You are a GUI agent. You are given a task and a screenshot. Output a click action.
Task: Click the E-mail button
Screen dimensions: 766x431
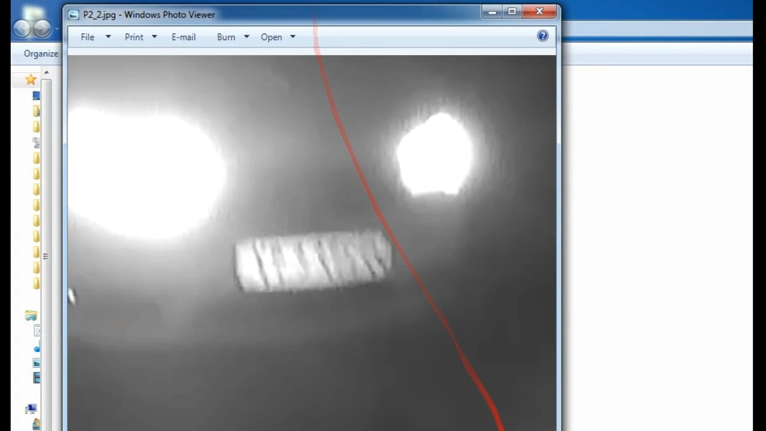183,37
